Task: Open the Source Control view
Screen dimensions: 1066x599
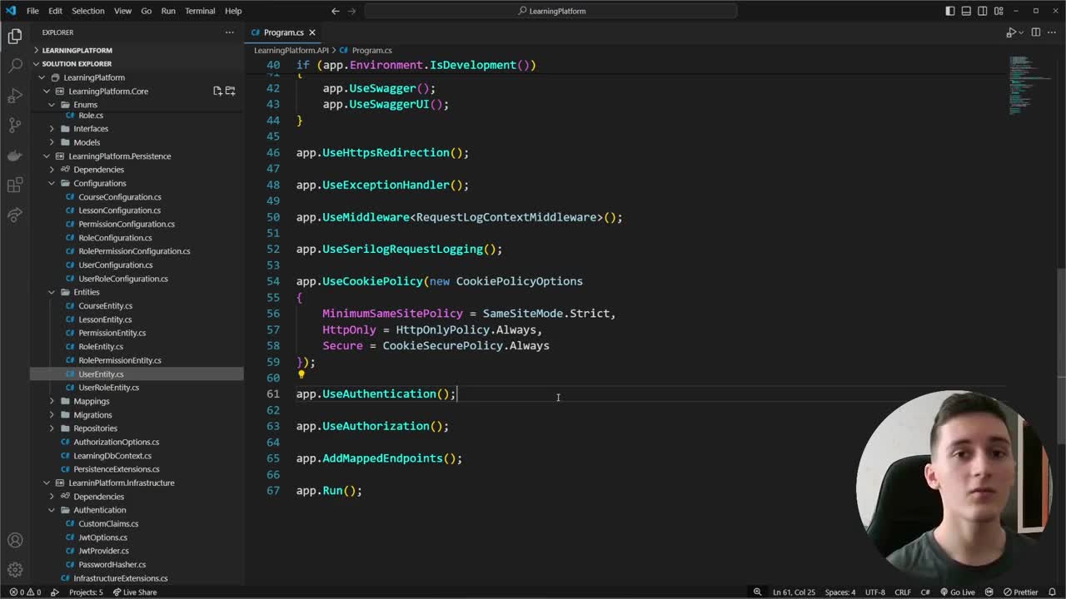Action: coord(15,126)
